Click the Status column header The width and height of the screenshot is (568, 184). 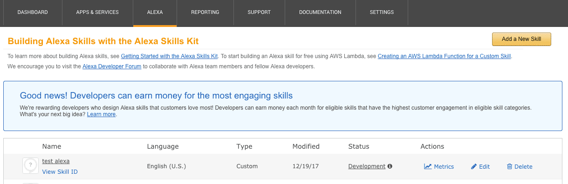[359, 146]
